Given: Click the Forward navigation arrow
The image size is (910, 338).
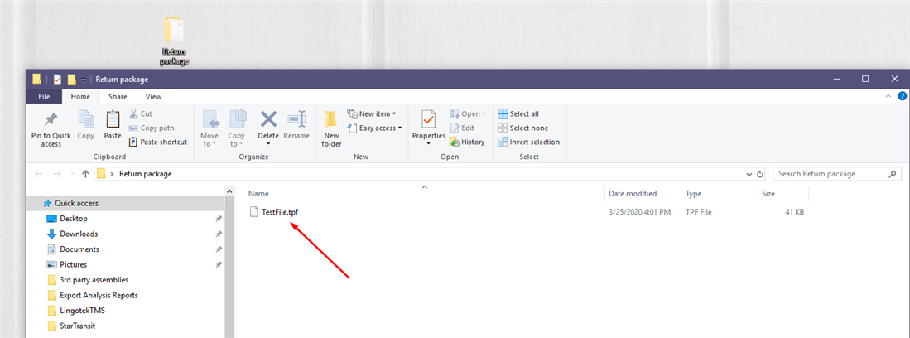Looking at the screenshot, I should point(57,174).
